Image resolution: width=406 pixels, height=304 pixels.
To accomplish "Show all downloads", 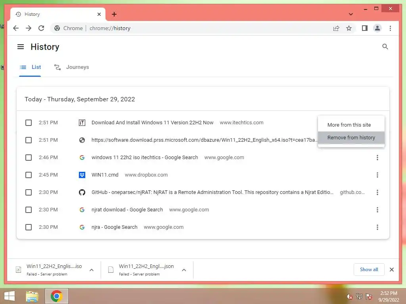I will point(369,270).
